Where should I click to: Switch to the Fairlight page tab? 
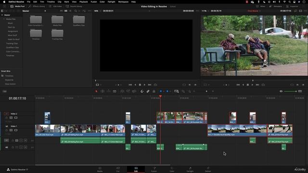190,169
